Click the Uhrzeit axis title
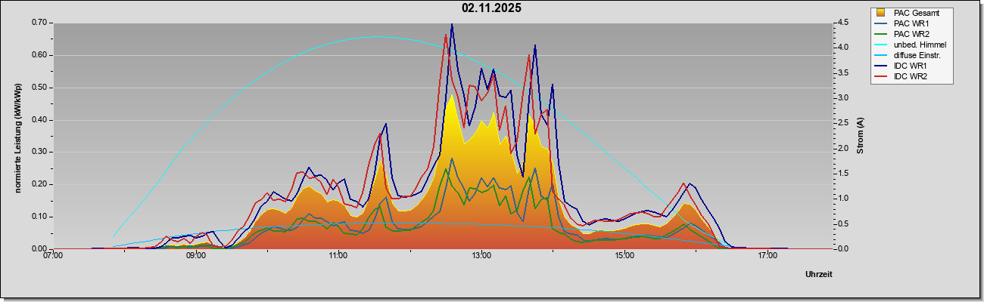This screenshot has height=302, width=984. click(819, 274)
